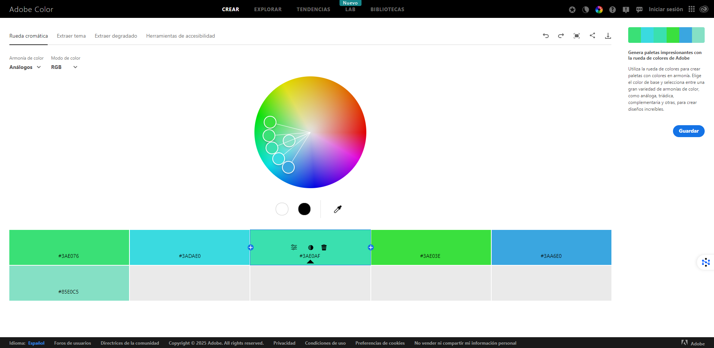714x348 pixels.
Task: Select the #3ADAE0 cyan swatch
Action: [x=190, y=247]
